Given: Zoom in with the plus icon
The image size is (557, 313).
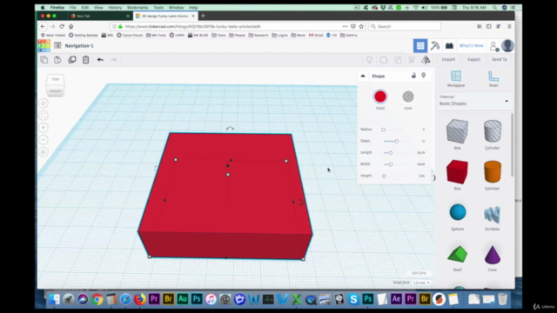Looking at the screenshot, I should (44, 128).
